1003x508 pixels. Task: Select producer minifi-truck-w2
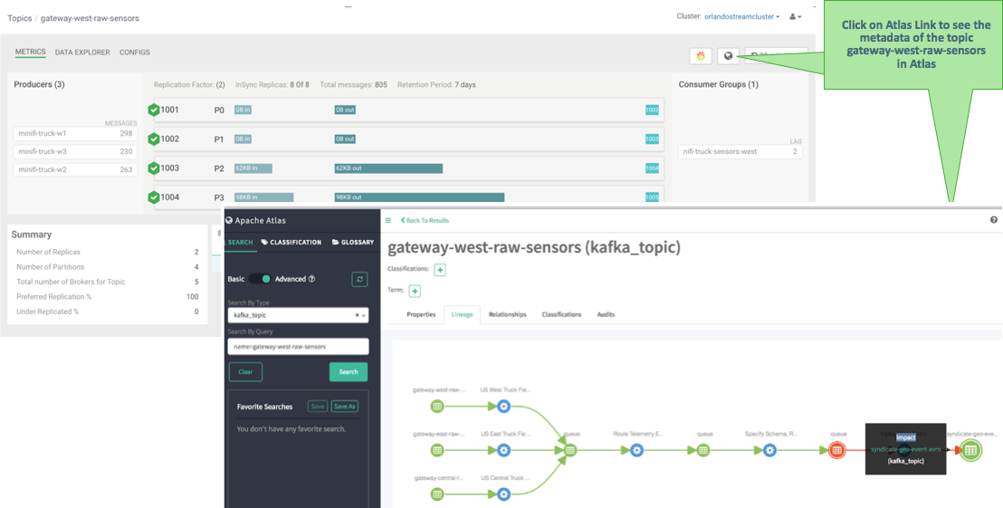[75, 169]
